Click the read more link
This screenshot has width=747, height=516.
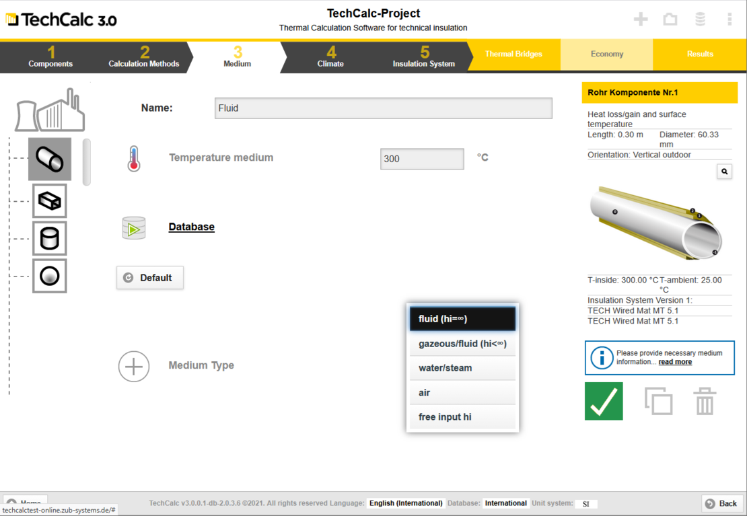click(x=675, y=362)
